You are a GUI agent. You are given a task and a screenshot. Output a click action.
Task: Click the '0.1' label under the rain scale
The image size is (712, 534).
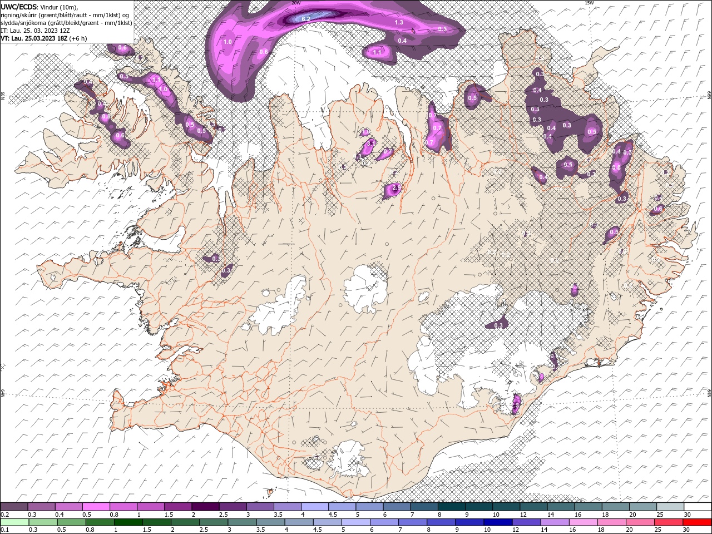[4, 530]
